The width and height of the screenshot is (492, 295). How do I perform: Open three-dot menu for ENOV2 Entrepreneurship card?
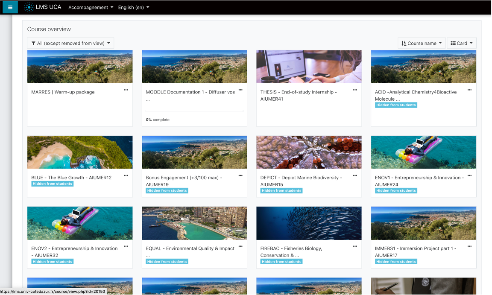[x=126, y=246]
